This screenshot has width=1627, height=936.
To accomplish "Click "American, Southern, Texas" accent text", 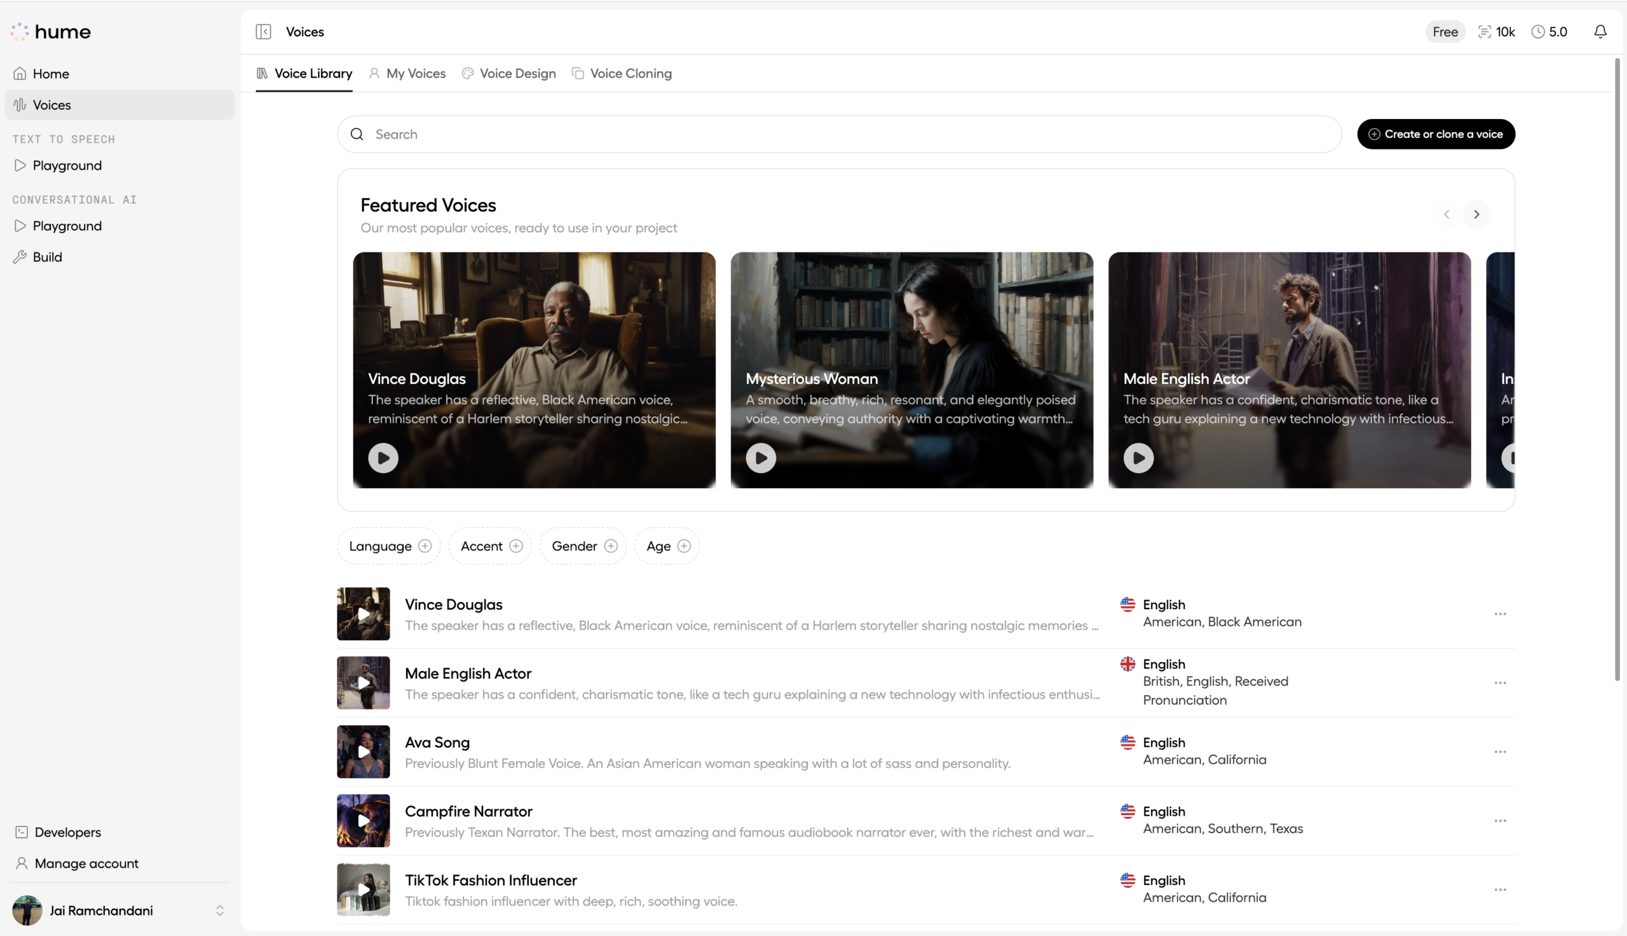I will pos(1222,828).
